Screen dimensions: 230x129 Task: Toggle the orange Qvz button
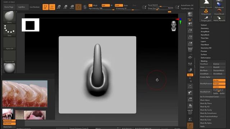point(190,75)
